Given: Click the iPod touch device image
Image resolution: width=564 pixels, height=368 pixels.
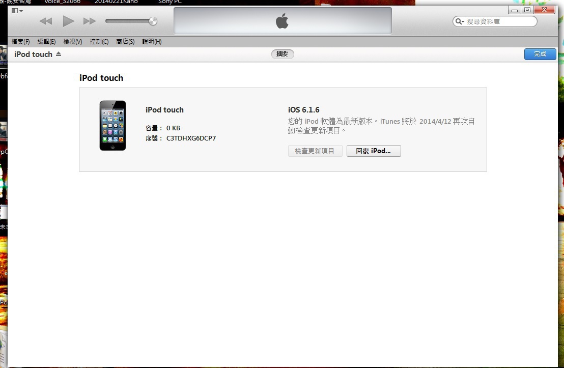Looking at the screenshot, I should 112,126.
